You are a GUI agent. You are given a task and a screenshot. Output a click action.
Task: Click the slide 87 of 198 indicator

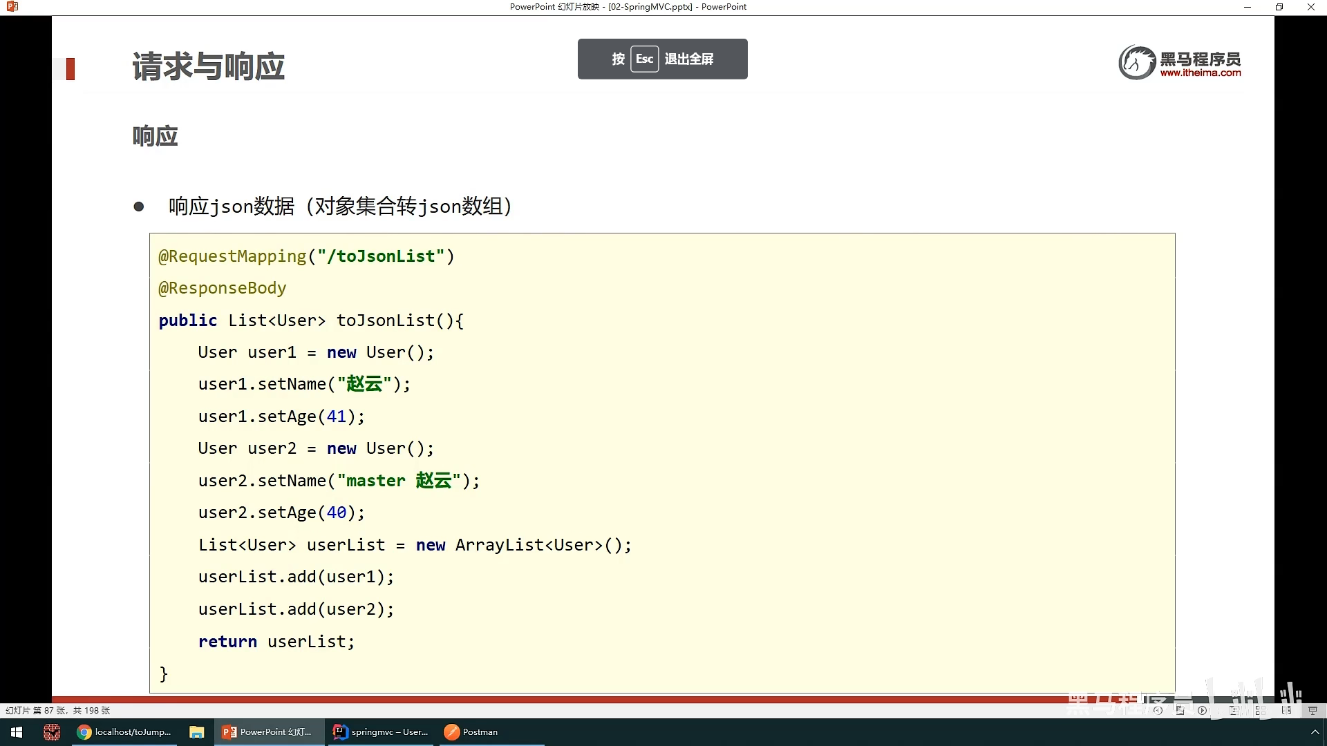pyautogui.click(x=58, y=710)
